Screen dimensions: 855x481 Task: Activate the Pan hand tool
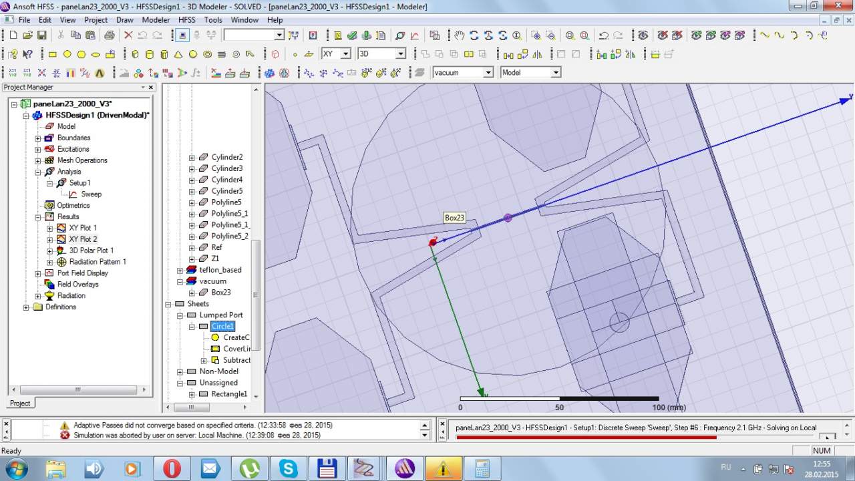(459, 35)
